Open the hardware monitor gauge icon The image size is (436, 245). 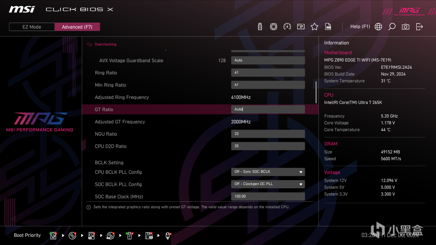pos(287,27)
